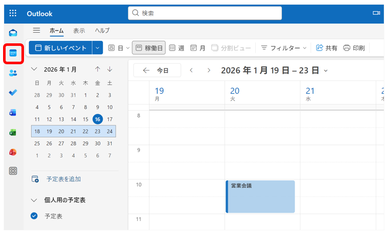Launch PowerPoint from the sidebar
The image size is (388, 236).
(13, 152)
